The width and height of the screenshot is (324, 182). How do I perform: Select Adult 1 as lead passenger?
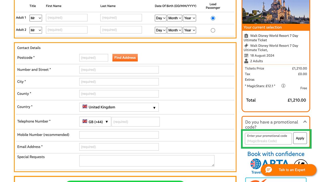click(213, 18)
